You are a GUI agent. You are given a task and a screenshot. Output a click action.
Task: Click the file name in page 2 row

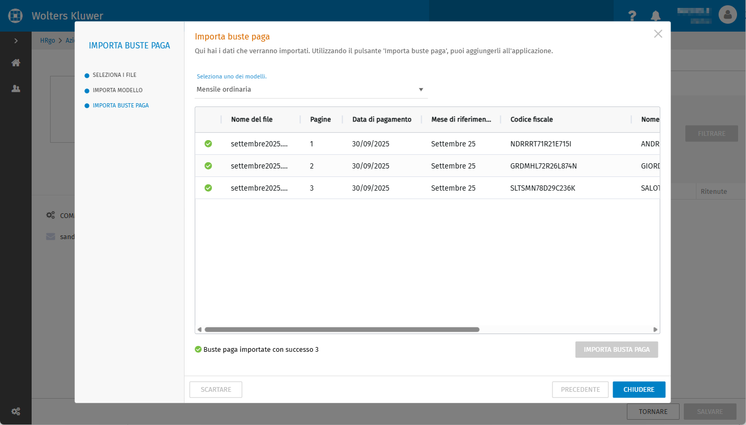tap(259, 166)
